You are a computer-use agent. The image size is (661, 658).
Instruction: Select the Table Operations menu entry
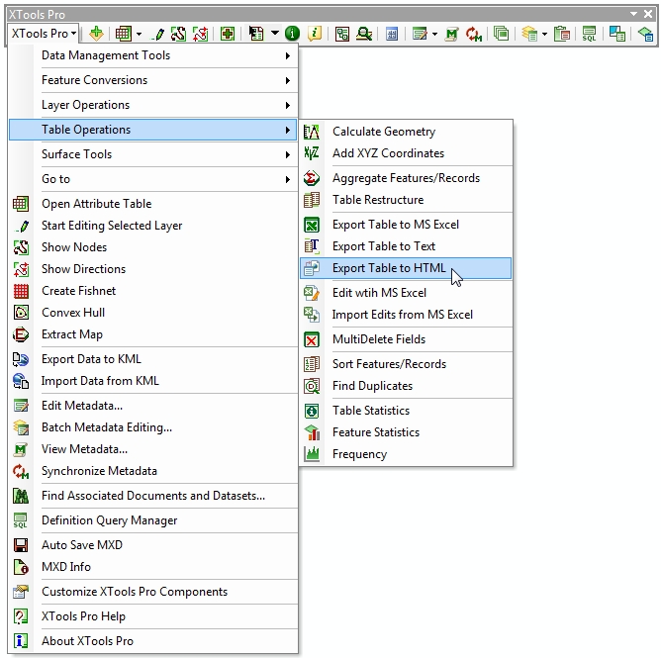[x=153, y=130]
